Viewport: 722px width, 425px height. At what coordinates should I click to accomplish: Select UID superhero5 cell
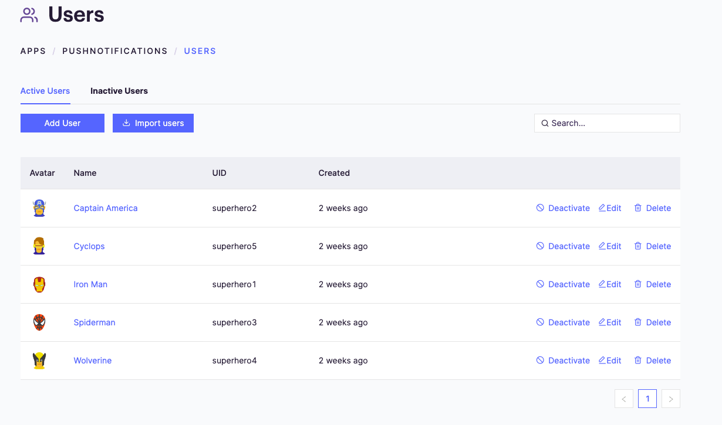[235, 246]
